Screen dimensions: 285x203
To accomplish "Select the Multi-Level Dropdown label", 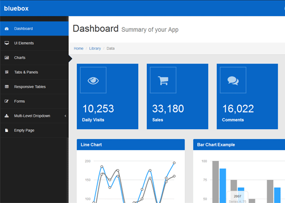I will pos(32,116).
